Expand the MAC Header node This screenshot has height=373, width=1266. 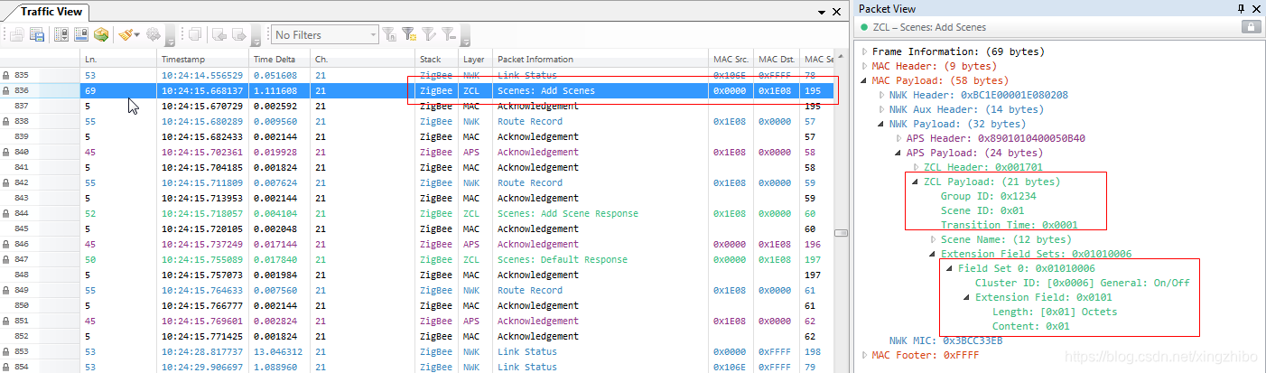click(x=865, y=66)
